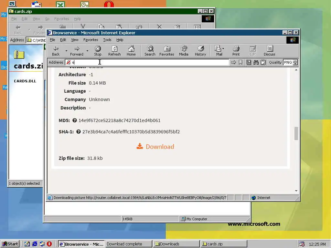Click the system tray clock
Viewport: 331px width, 248px height.
point(317,244)
